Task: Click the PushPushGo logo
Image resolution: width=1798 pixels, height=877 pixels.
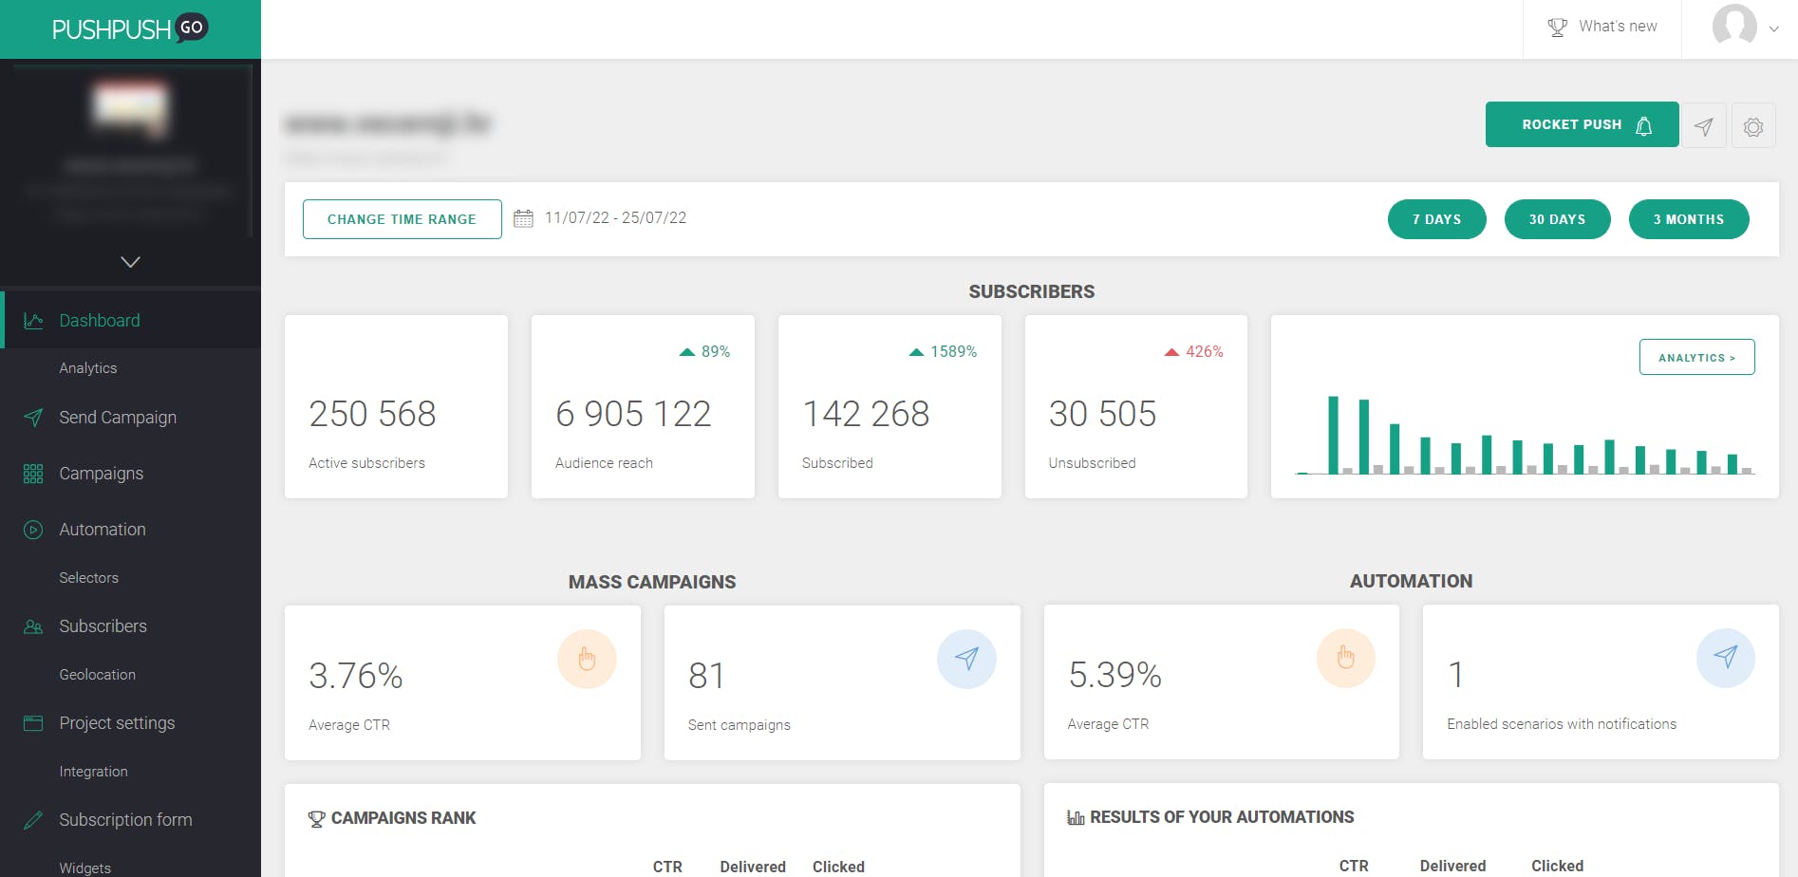Action: click(130, 28)
